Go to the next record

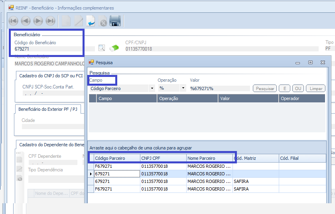(x=38, y=21)
